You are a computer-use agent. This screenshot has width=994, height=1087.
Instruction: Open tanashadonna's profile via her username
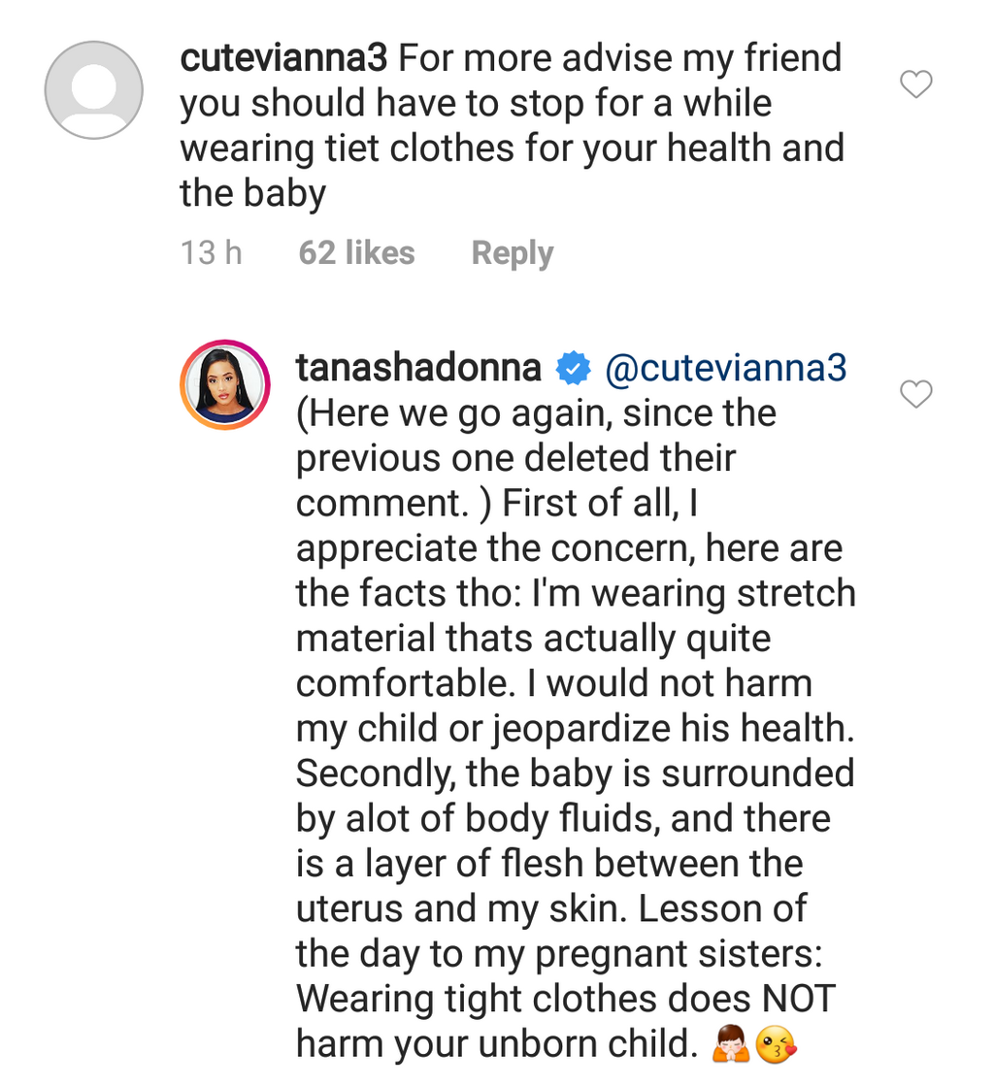pyautogui.click(x=418, y=367)
